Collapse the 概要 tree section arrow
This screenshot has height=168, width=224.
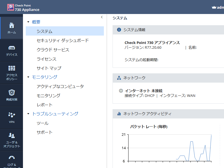28,22
